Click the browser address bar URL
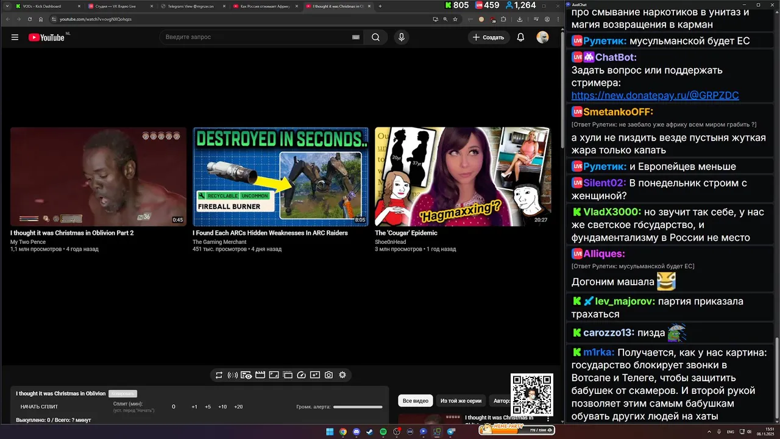Screen dimensions: 780x439 tap(96, 19)
